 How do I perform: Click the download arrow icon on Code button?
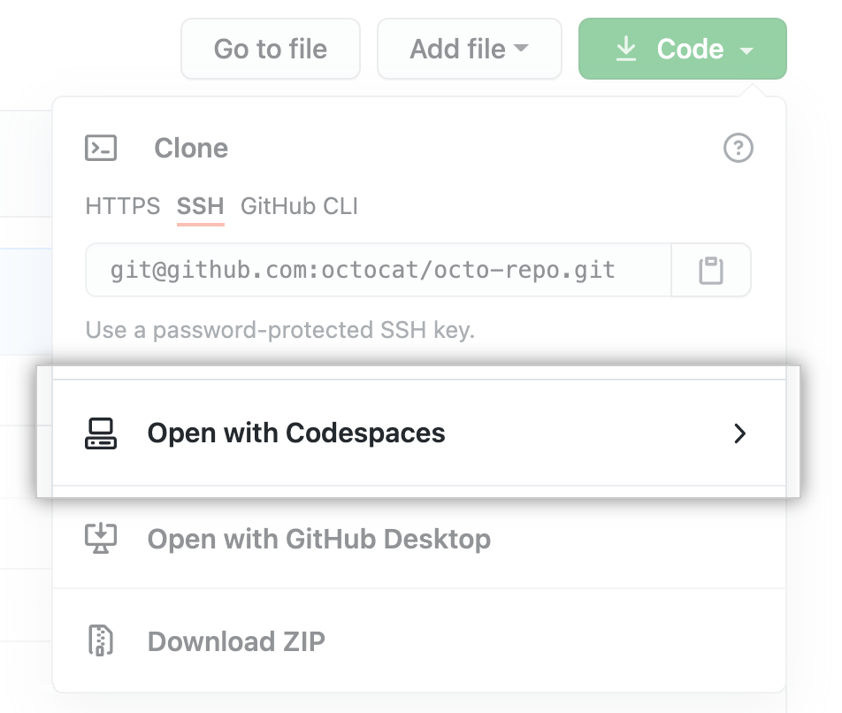(626, 49)
